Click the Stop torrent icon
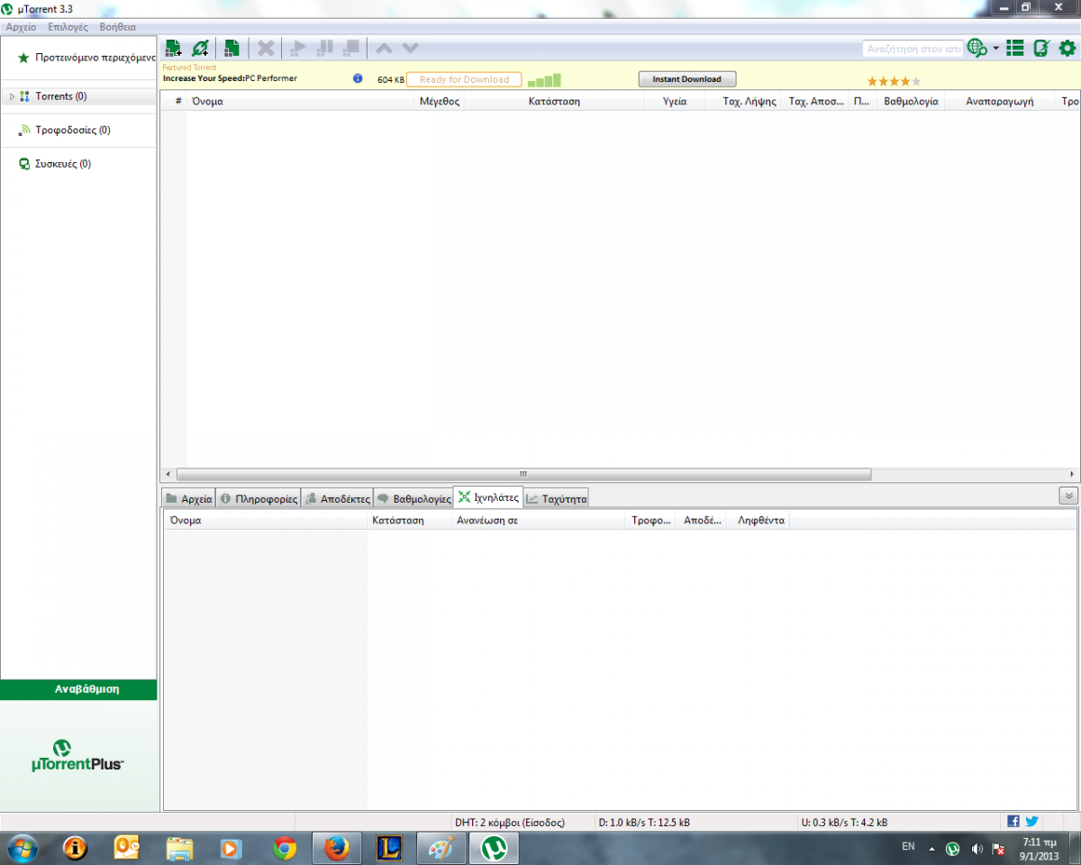1081x865 pixels. tap(351, 49)
